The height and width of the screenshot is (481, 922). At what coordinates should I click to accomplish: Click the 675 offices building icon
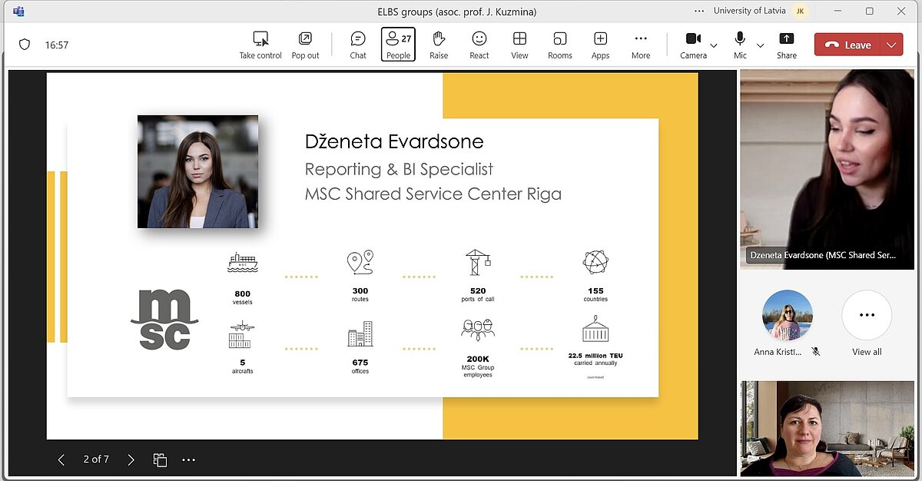(x=360, y=334)
